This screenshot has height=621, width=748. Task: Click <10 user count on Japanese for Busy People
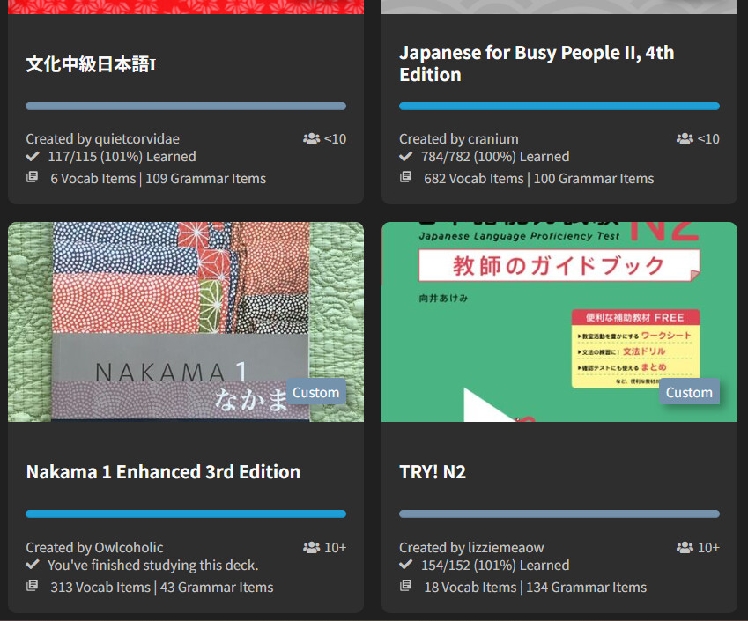pyautogui.click(x=708, y=139)
